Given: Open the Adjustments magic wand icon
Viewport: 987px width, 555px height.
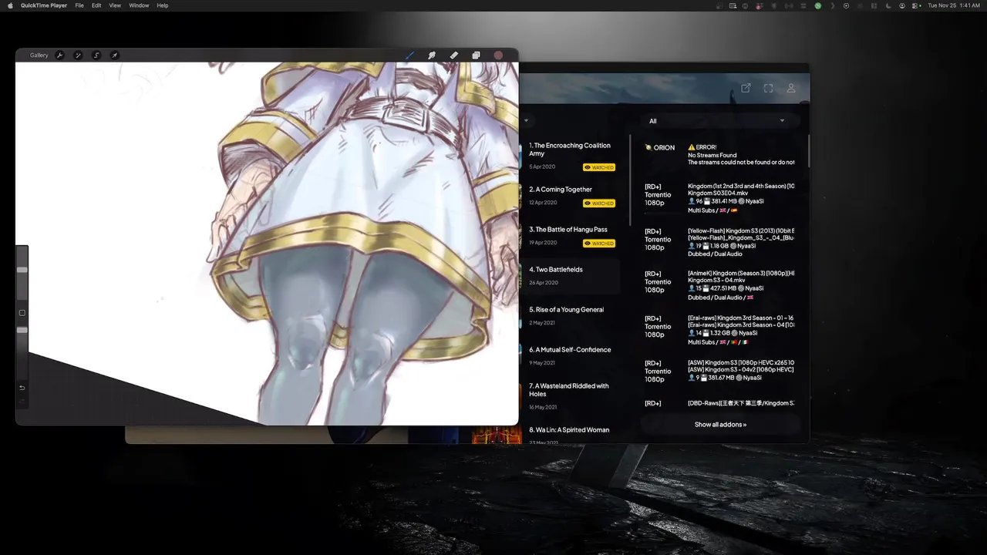Looking at the screenshot, I should (78, 55).
